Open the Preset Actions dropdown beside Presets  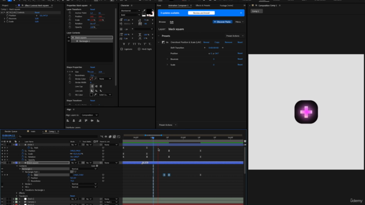tap(234, 36)
